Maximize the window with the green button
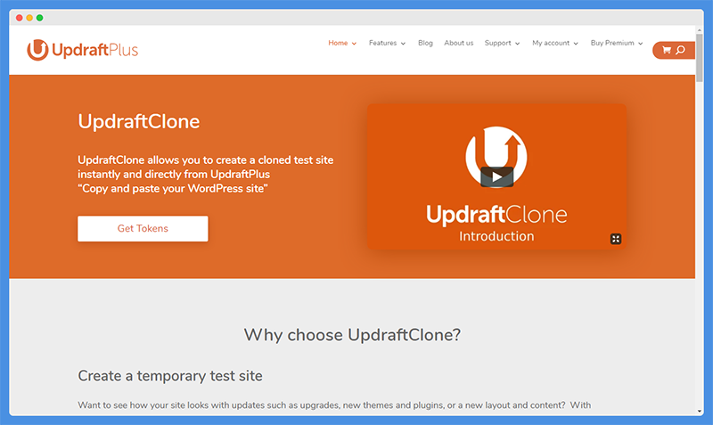The image size is (713, 425). pyautogui.click(x=40, y=18)
